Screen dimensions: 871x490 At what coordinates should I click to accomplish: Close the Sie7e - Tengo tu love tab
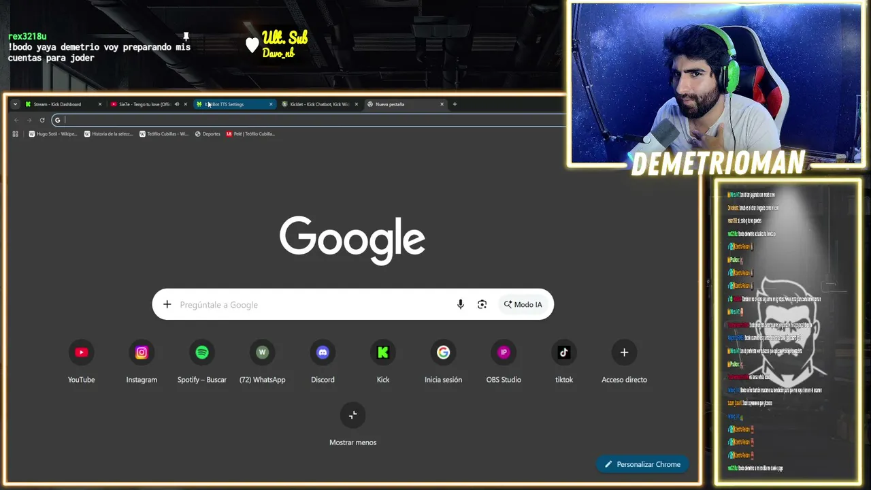(186, 104)
